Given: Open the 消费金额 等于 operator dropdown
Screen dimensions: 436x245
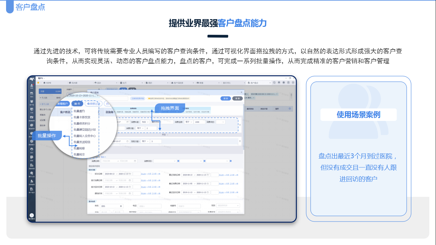Looking at the screenshot, I should point(188,122).
